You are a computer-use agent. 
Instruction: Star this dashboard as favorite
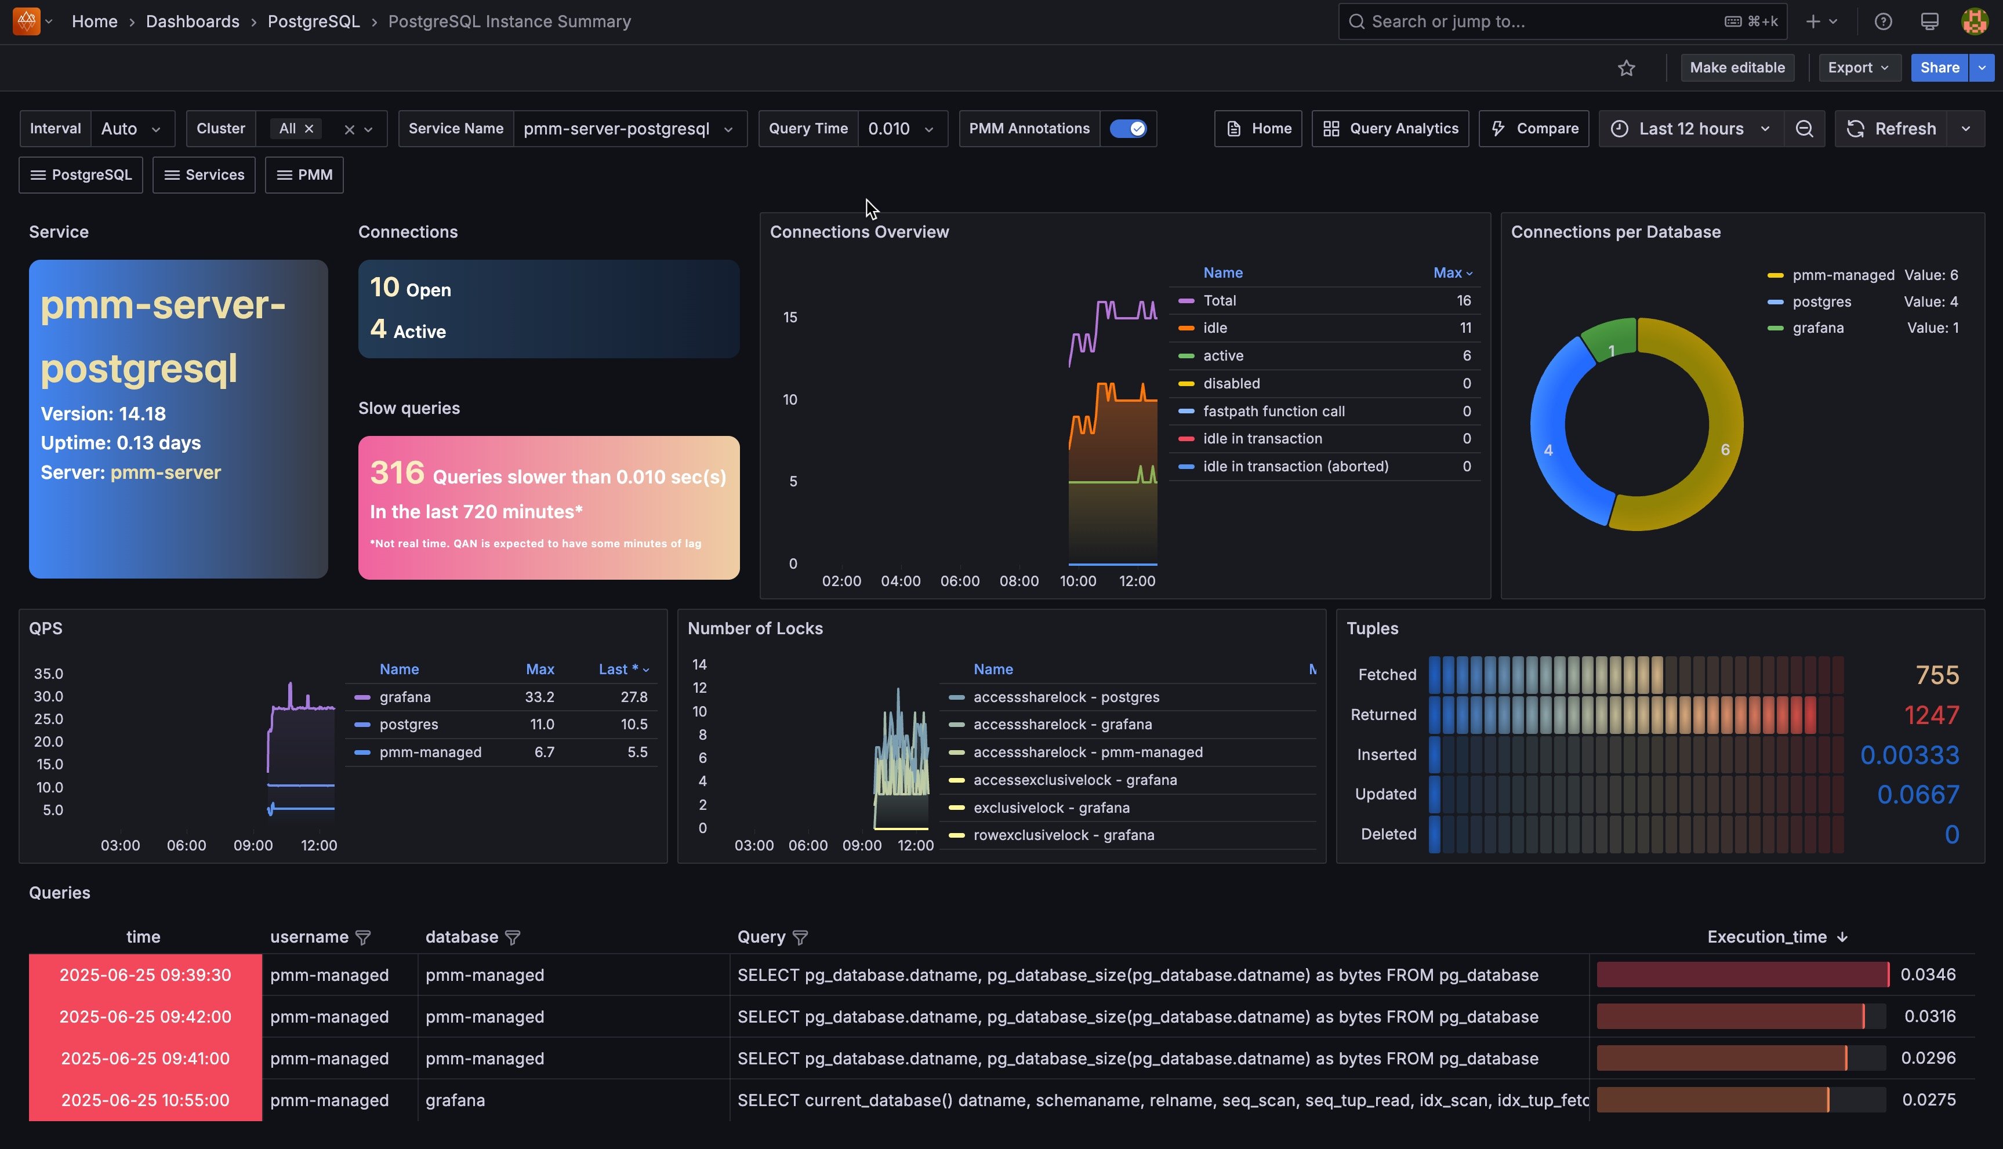pyautogui.click(x=1625, y=68)
